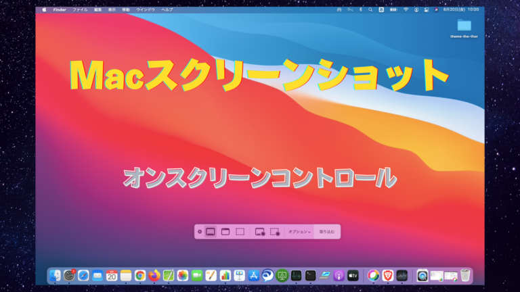Viewport: 520px width, 292px height.
Task: Open the Finder menu in menu bar
Action: tap(60, 9)
